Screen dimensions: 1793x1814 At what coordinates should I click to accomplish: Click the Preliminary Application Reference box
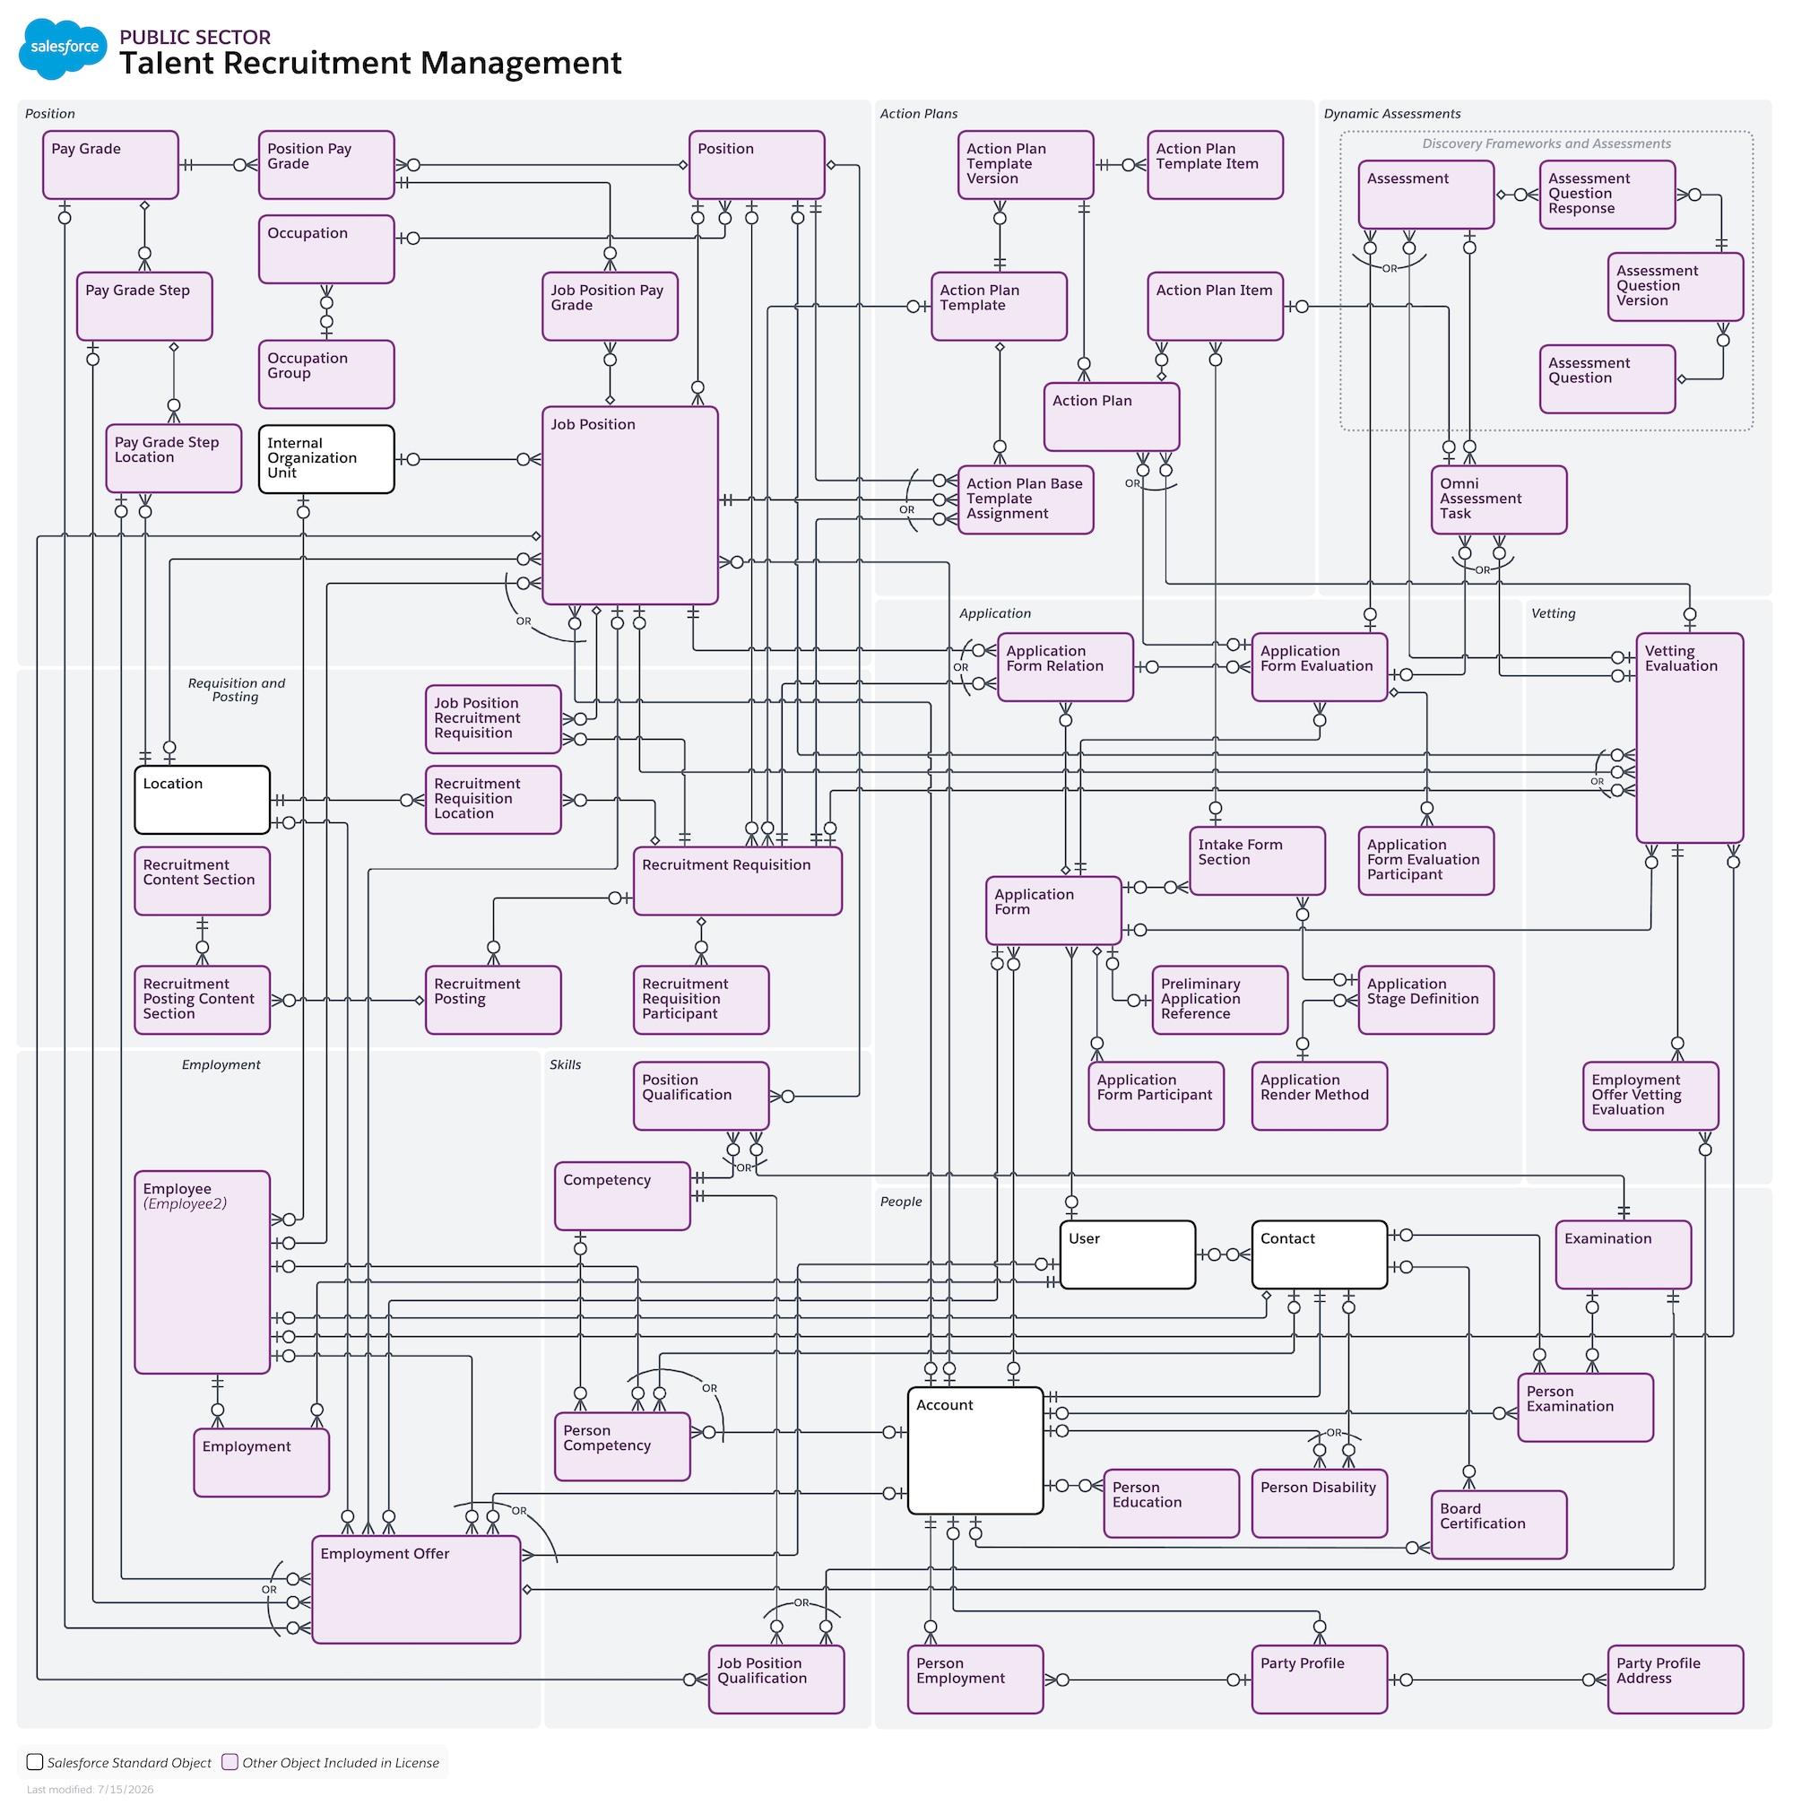pos(1219,1000)
